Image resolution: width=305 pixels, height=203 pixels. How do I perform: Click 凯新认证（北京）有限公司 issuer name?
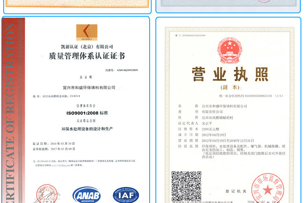tap(87, 47)
